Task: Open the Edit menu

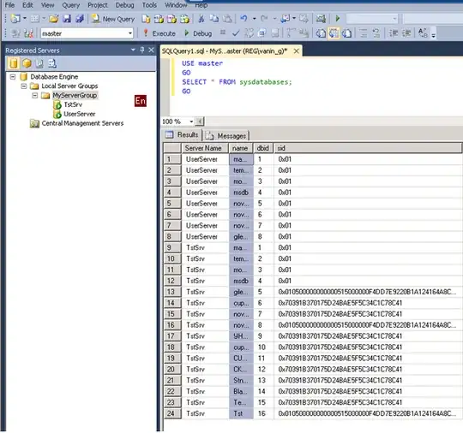Action: (27, 5)
